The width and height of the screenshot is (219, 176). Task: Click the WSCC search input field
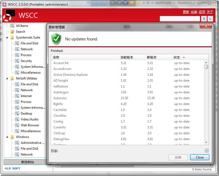180,19
